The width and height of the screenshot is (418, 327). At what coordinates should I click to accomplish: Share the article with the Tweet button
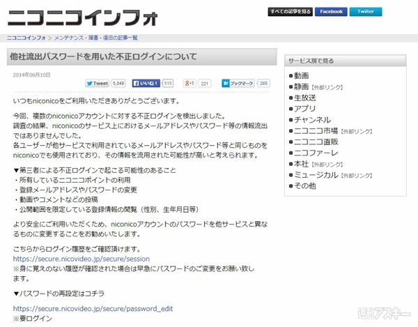tap(98, 84)
